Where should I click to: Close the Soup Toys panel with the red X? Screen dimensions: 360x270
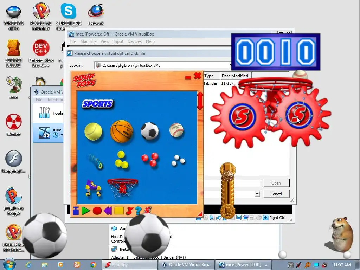coord(198,76)
